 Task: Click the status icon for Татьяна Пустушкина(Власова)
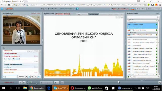pyautogui.click(x=156, y=35)
